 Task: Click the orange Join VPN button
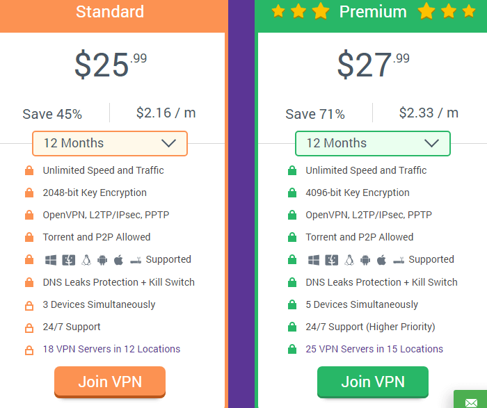coord(110,382)
